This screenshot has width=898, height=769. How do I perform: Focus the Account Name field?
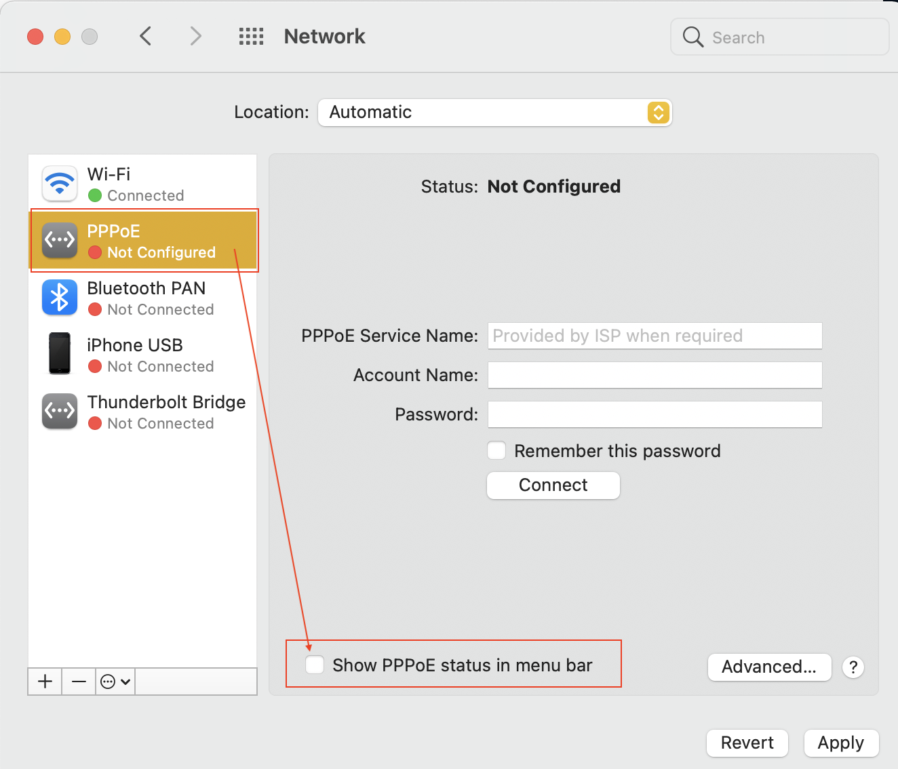[655, 375]
